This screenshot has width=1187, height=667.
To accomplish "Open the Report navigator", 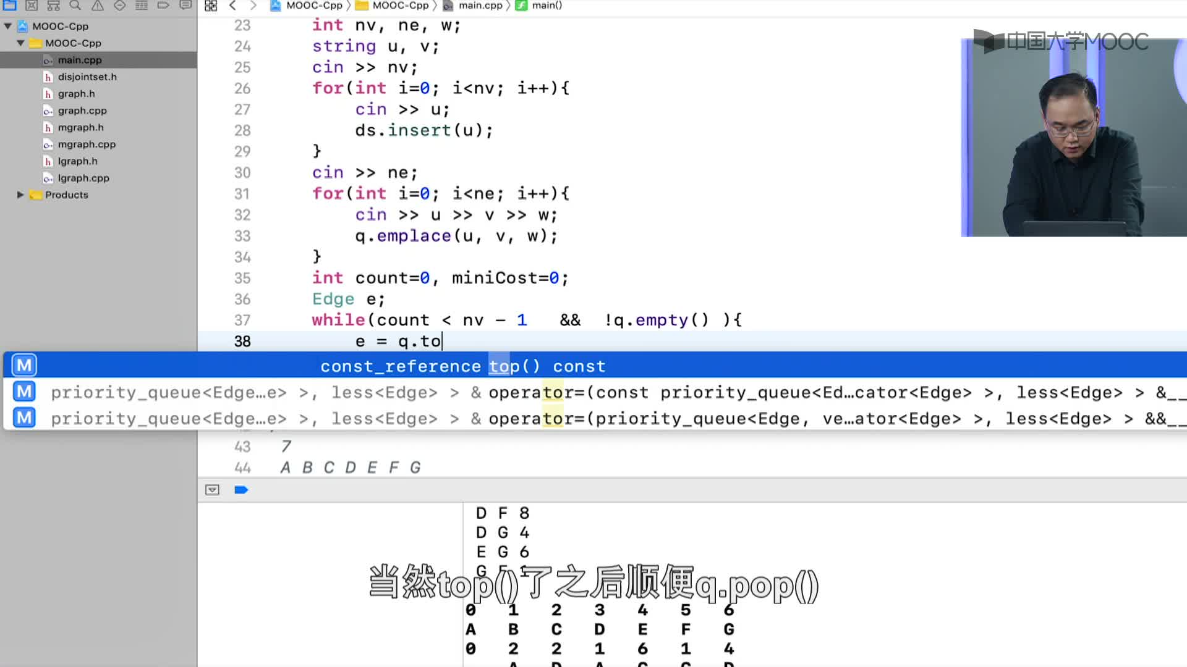I will click(185, 6).
